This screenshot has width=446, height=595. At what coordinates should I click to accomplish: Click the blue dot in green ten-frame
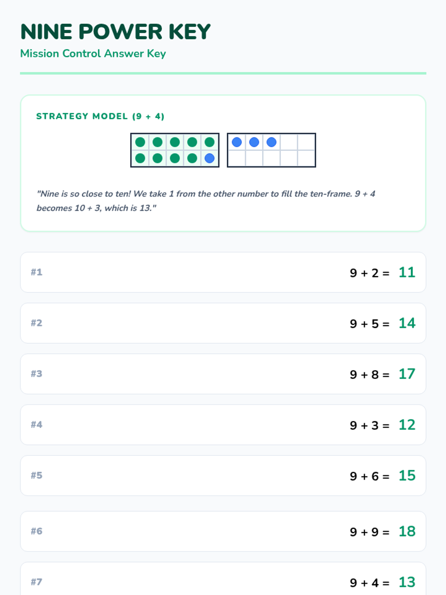[x=210, y=158]
